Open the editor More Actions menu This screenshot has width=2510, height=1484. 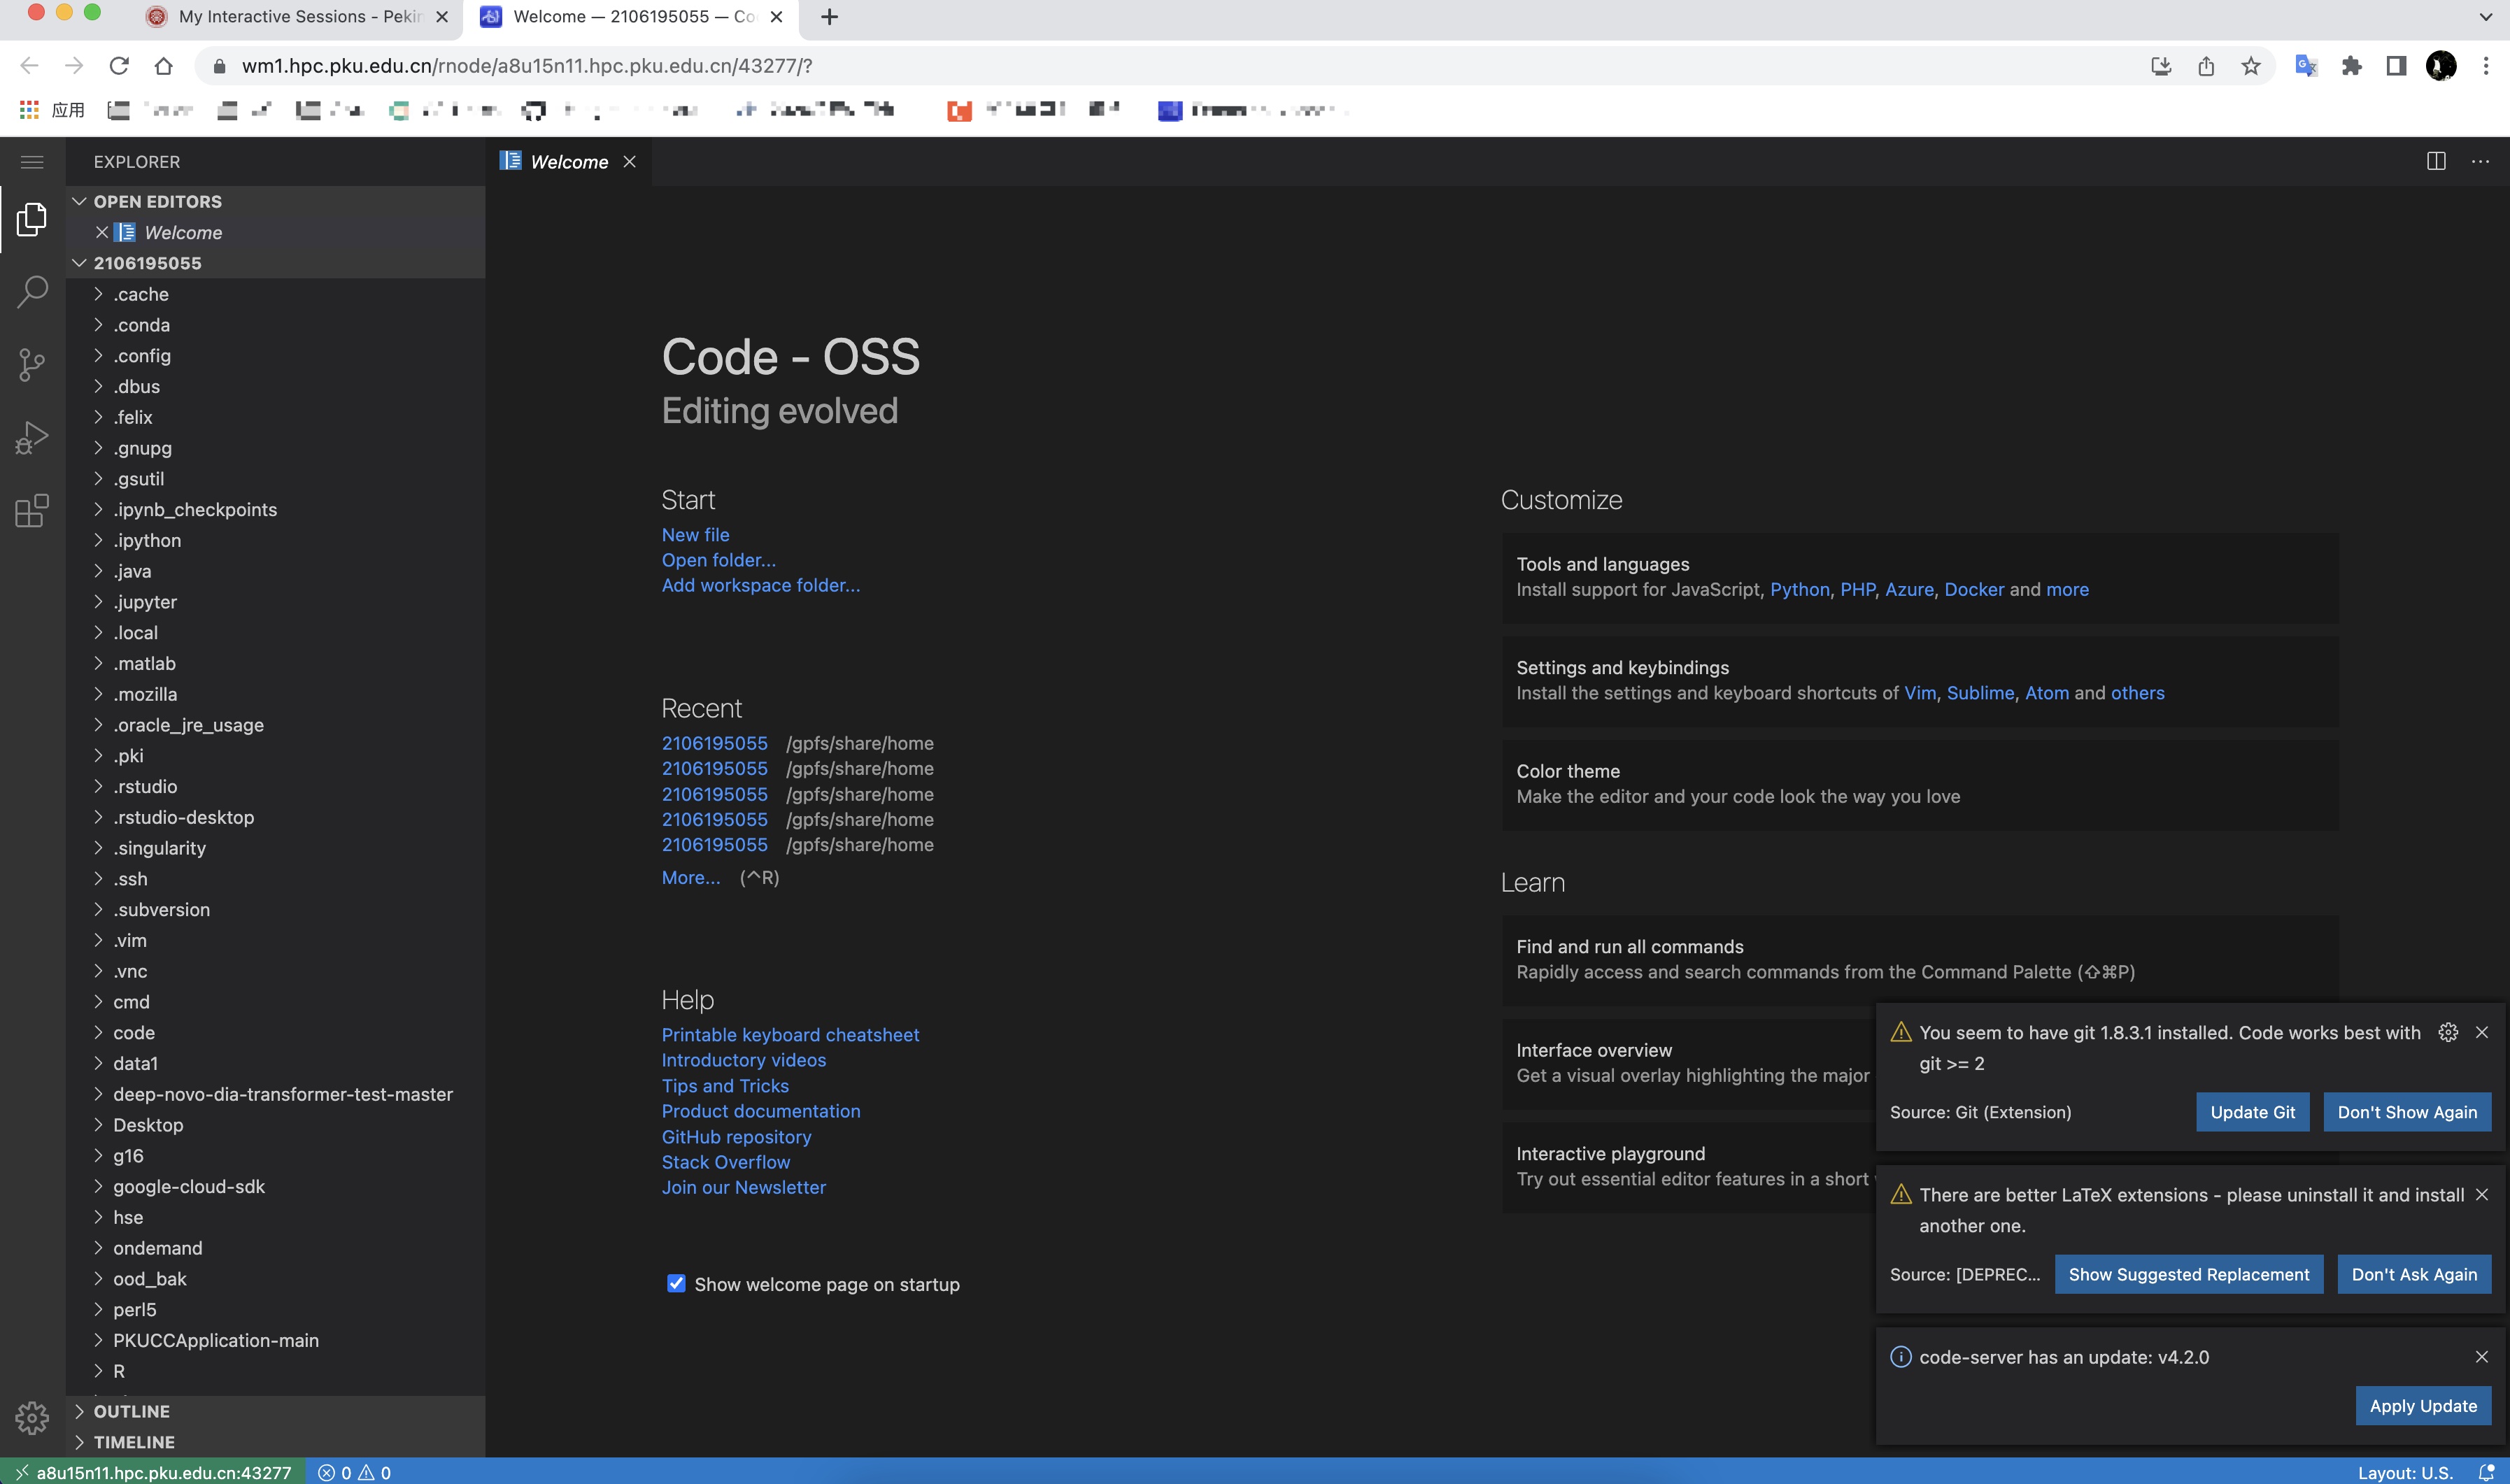tap(2480, 162)
